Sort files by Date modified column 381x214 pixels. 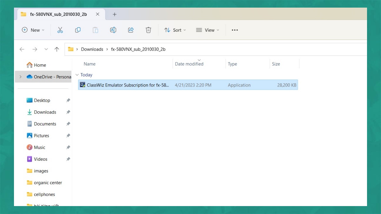[x=189, y=64]
